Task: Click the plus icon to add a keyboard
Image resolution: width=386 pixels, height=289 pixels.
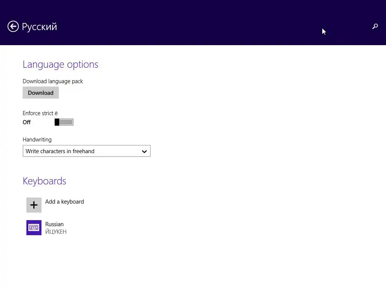Action: [x=34, y=205]
